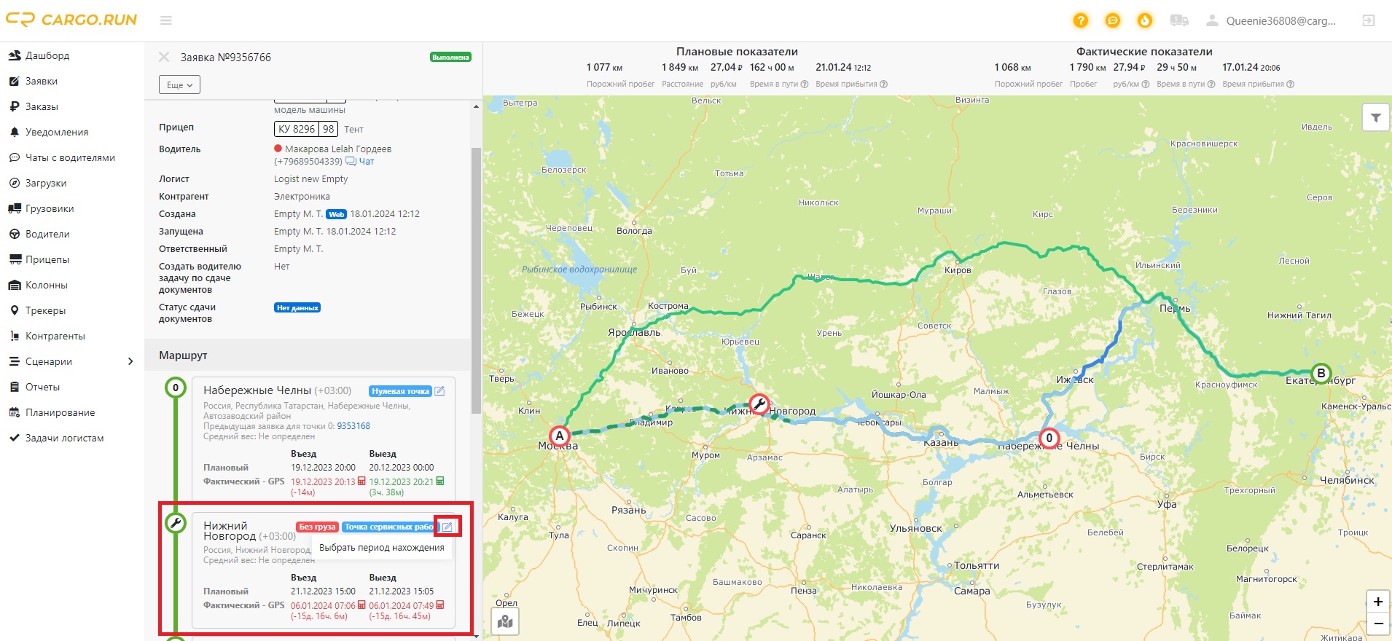Open the help question mark icon
Viewport: 1392px width, 641px height.
tap(1080, 20)
